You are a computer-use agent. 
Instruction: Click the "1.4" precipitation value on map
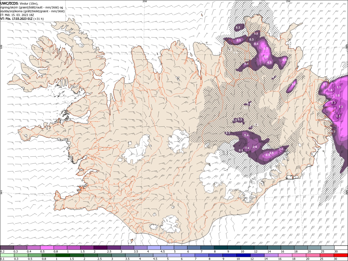click(330, 90)
